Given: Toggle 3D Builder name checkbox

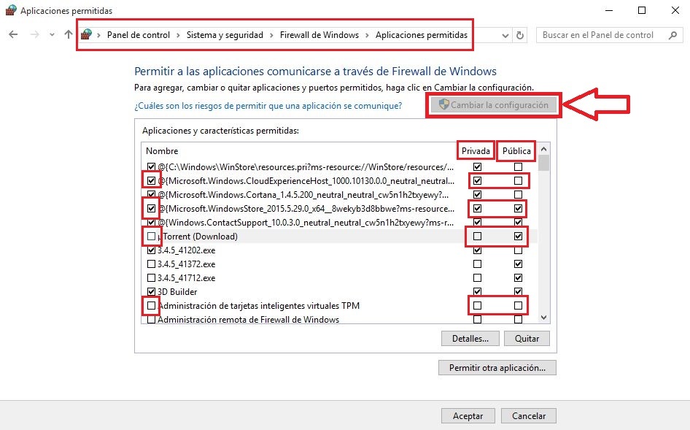Looking at the screenshot, I should point(152,292).
